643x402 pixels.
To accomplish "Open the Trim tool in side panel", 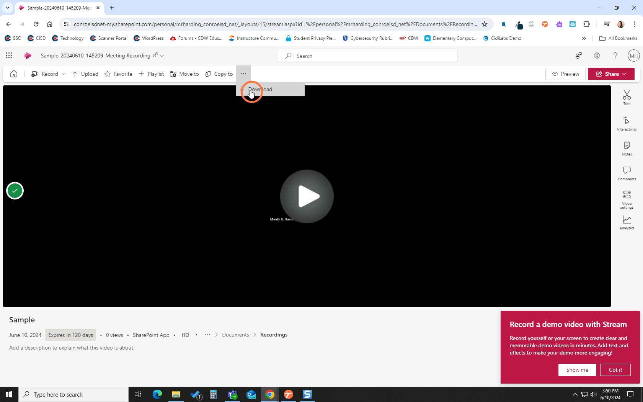I will coord(627,98).
